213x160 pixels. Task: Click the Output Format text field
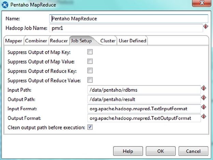pos(144,118)
